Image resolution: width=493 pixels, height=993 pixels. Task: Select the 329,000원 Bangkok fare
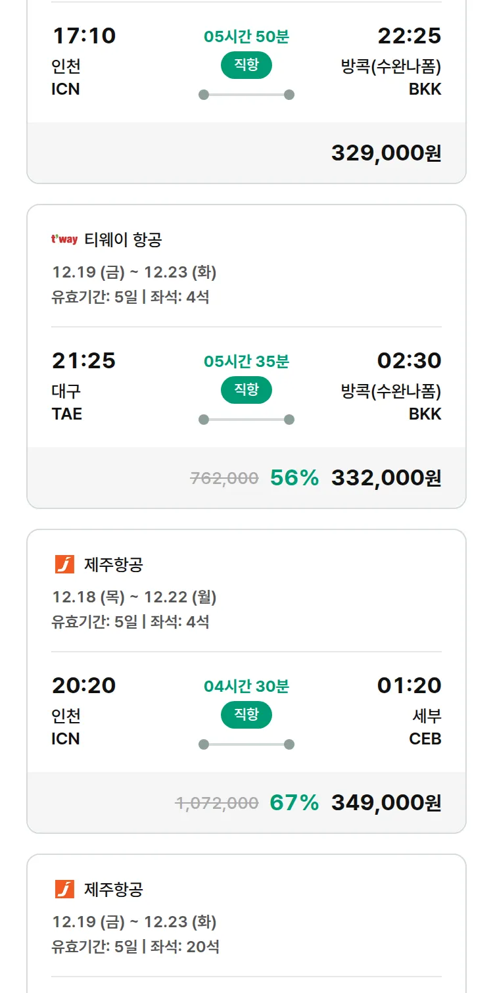386,153
